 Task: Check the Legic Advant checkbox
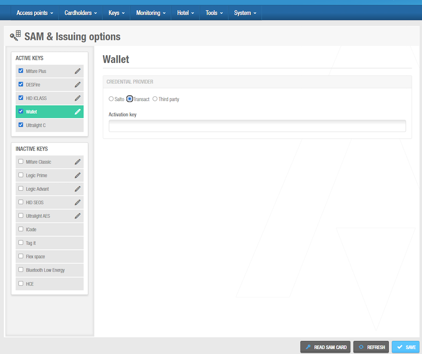coord(21,189)
